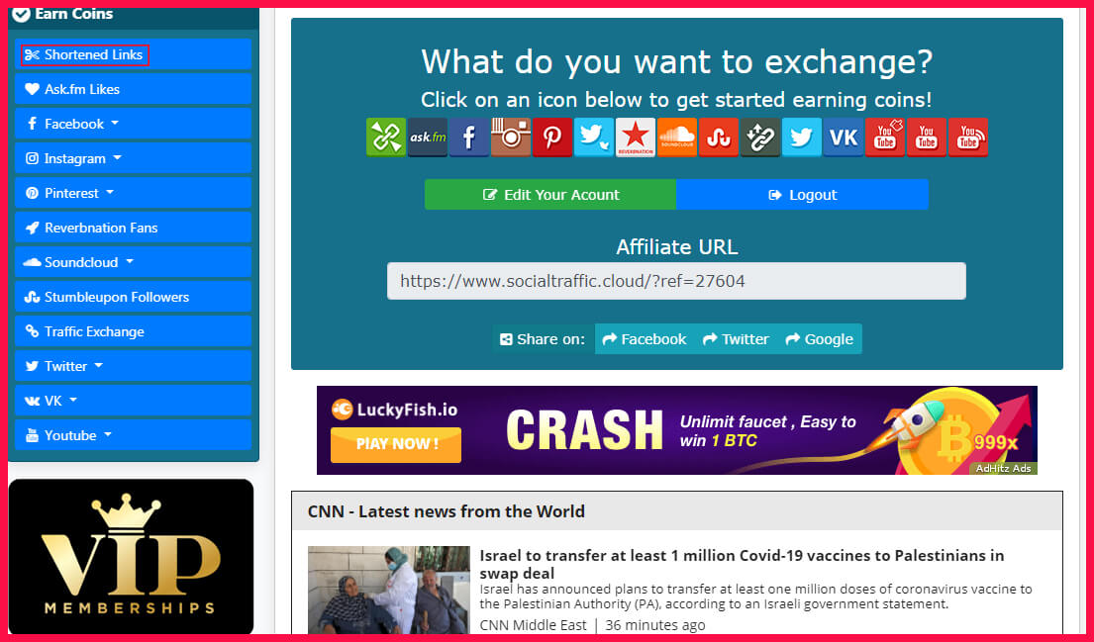Expand the Instagram sidebar dropdown
Screen dimensions: 1094x642
[133, 158]
